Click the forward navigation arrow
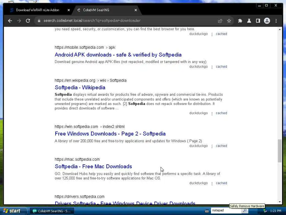This screenshot has width=286, height=215. (x=19, y=21)
